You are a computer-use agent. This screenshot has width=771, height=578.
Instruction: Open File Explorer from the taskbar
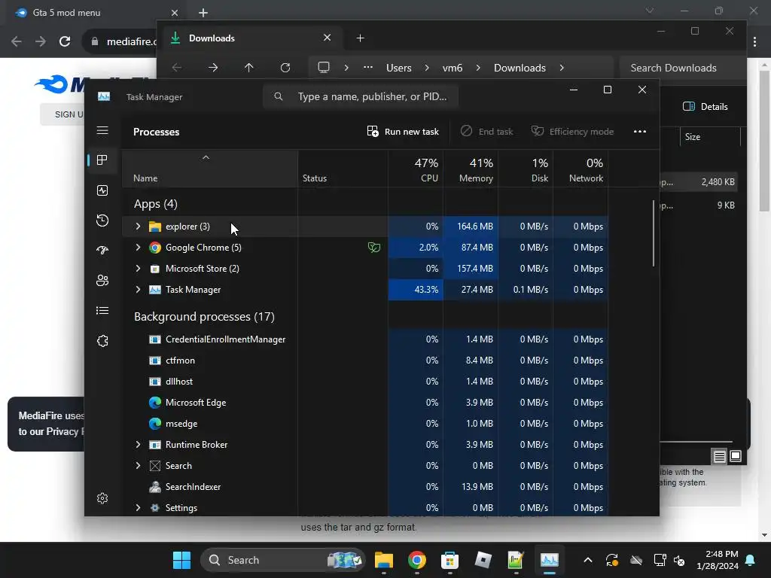click(x=383, y=560)
